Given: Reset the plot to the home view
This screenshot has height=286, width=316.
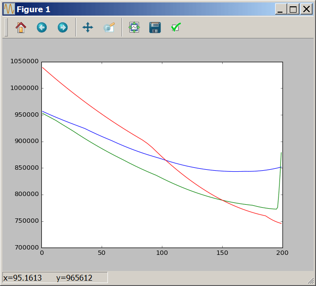Looking at the screenshot, I should point(21,27).
